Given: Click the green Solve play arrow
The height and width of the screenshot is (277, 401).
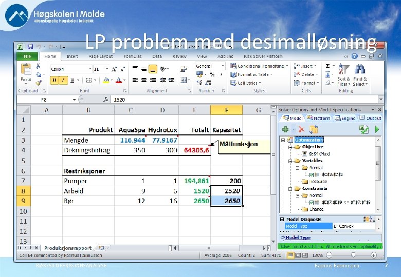Looking at the screenshot, I should pyautogui.click(x=377, y=130).
